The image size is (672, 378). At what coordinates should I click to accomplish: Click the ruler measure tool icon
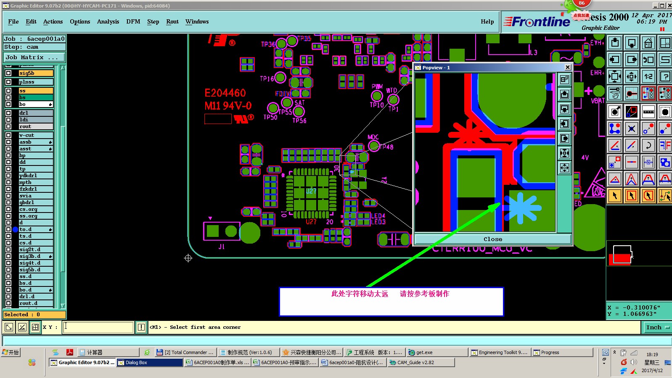pos(648,112)
